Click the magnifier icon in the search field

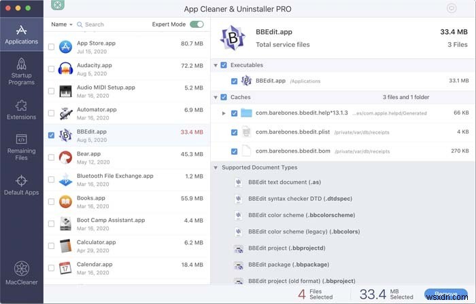[x=80, y=24]
